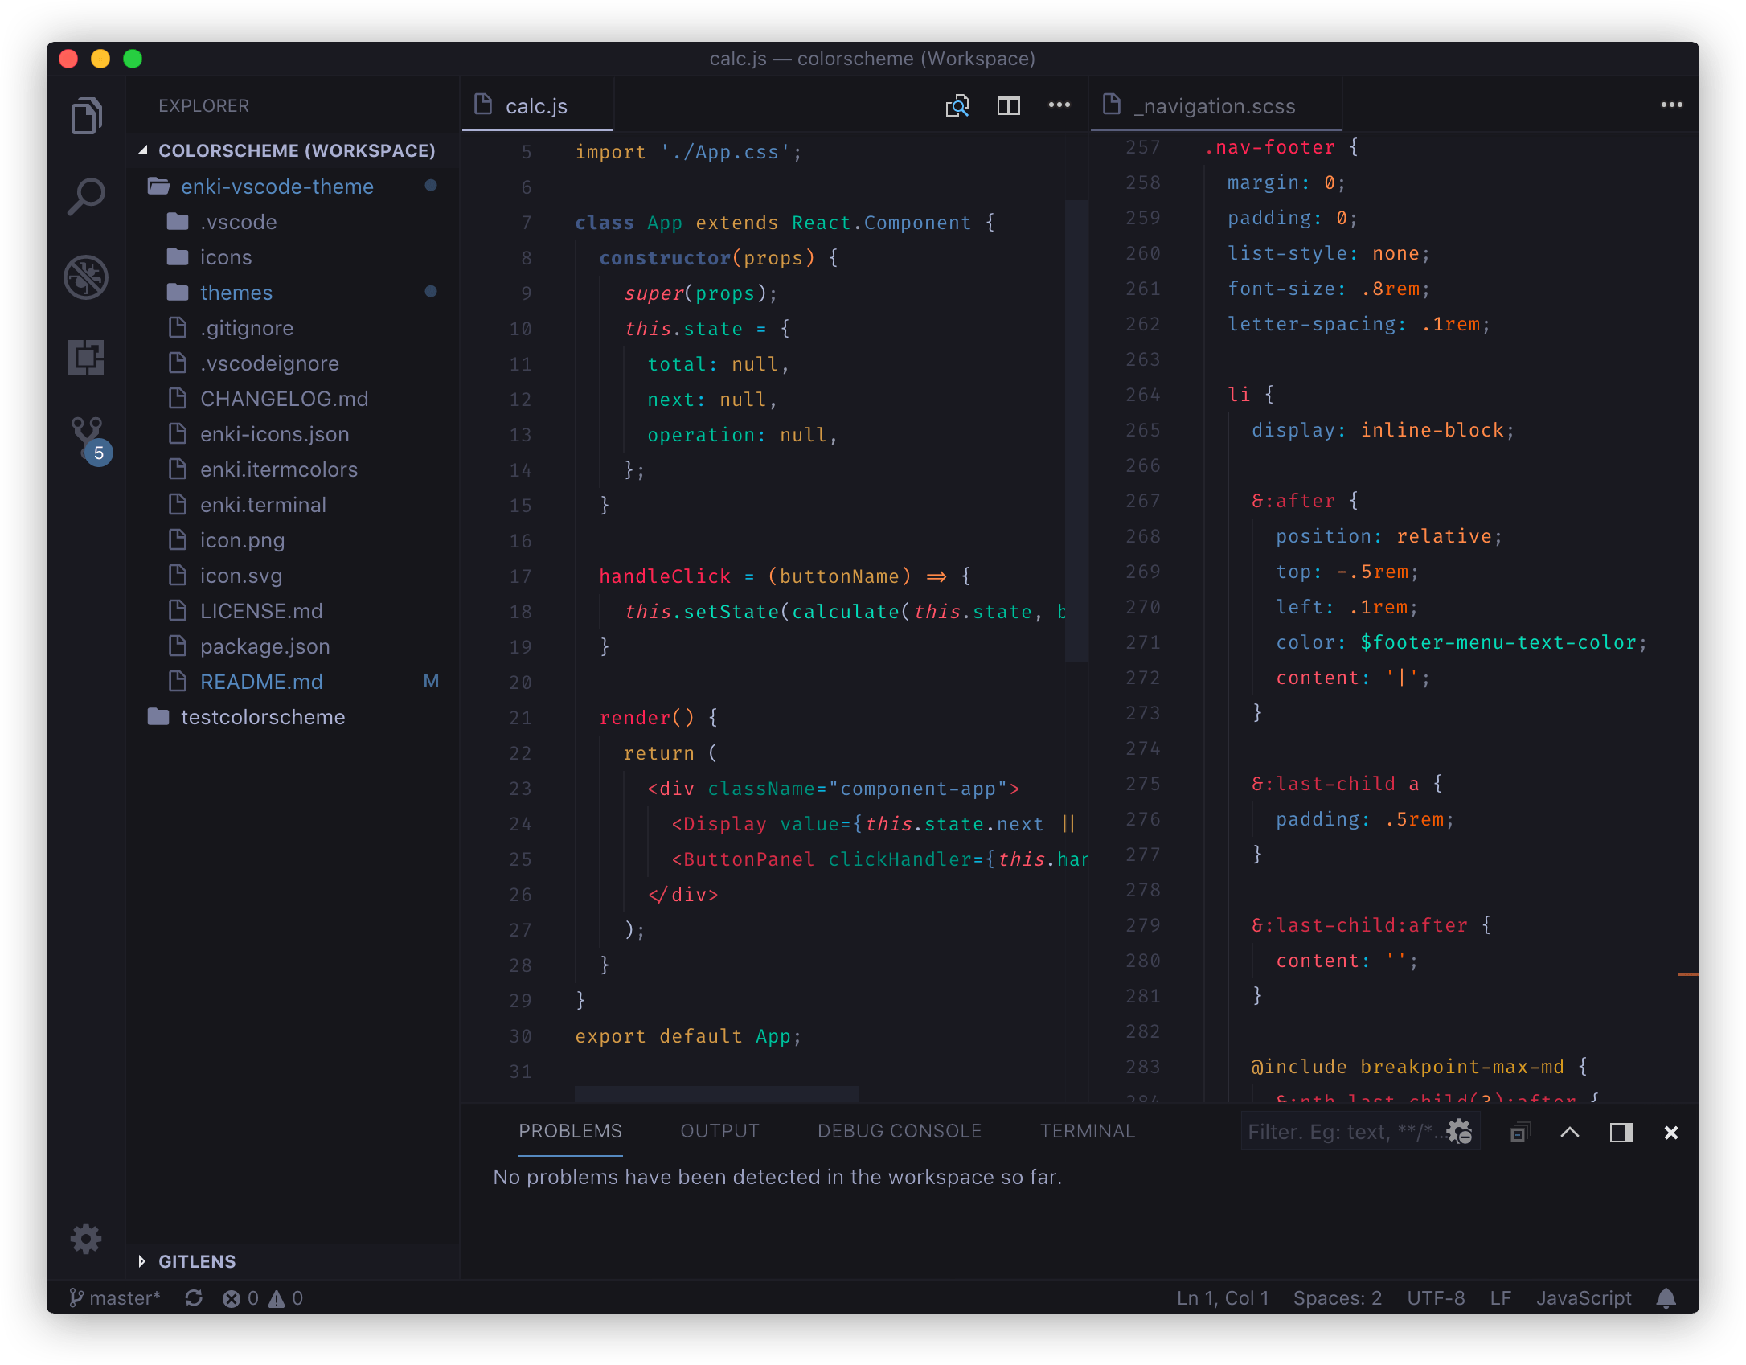Click the notifications bell in status bar
1746x1365 pixels.
click(1666, 1298)
